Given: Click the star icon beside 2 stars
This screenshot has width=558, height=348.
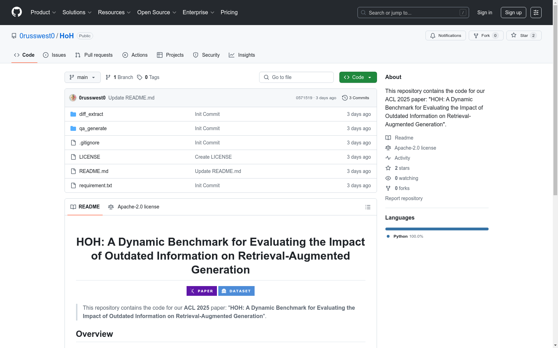Looking at the screenshot, I should pyautogui.click(x=388, y=168).
